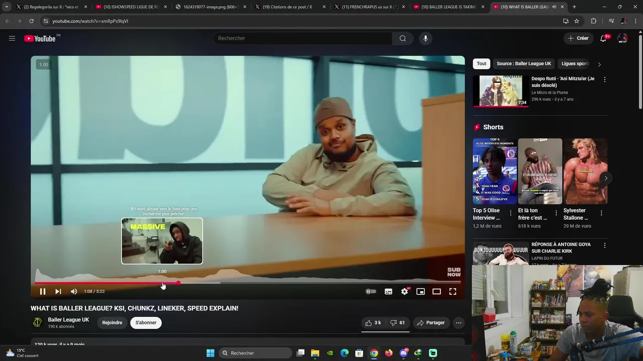Open Baller League UK channel name
This screenshot has width=643, height=361.
coord(68,320)
